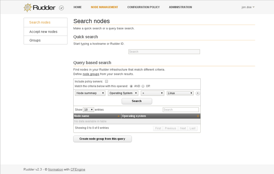This screenshot has height=174, width=274.
Task: Change the Show entries count dropdown
Action: pyautogui.click(x=88, y=110)
